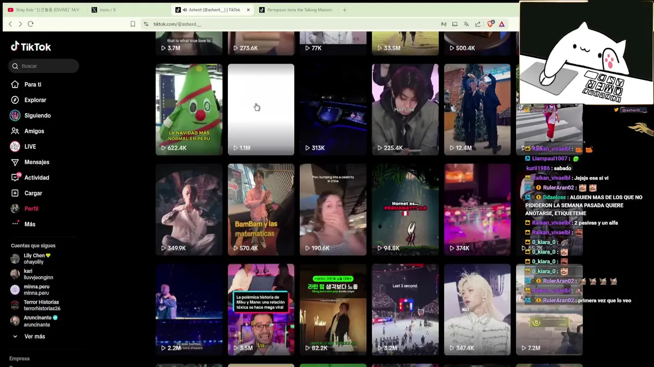Viewport: 654px width, 367px height.
Task: Open Last 5 second basketball video
Action: pyautogui.click(x=405, y=309)
